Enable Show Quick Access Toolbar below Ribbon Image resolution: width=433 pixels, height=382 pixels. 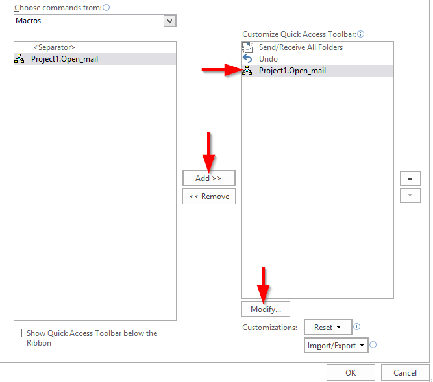click(18, 333)
